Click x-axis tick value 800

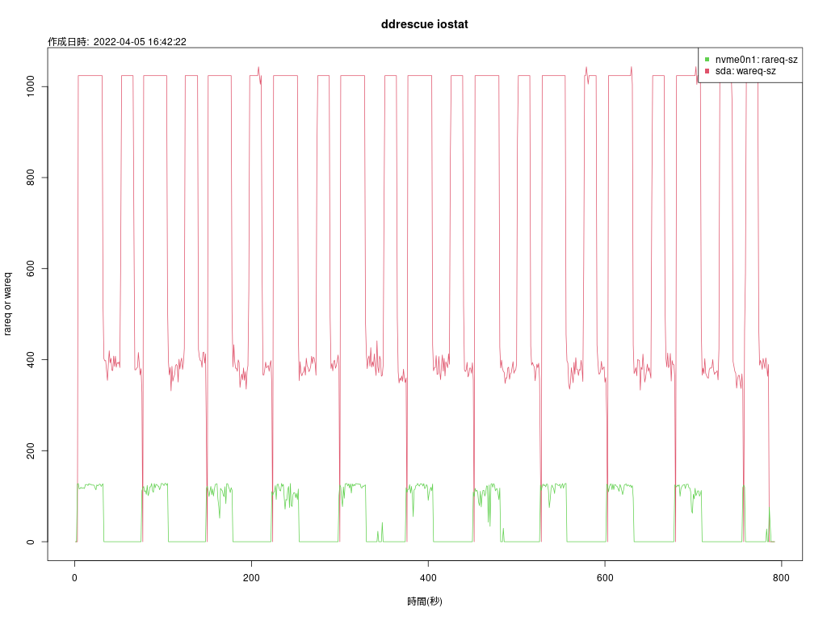tap(781, 578)
